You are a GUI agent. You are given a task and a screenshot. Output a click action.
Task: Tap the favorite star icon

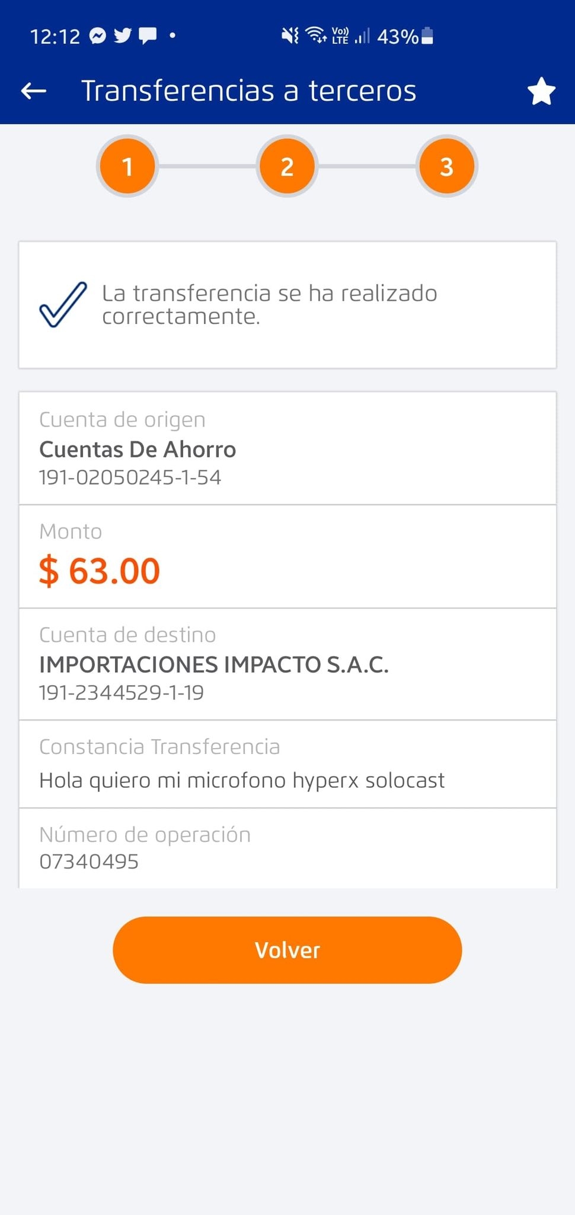coord(541,91)
